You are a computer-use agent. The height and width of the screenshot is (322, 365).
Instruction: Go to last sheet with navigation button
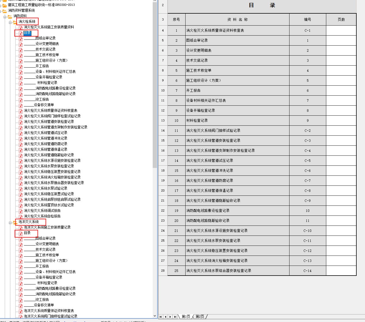coord(175,317)
